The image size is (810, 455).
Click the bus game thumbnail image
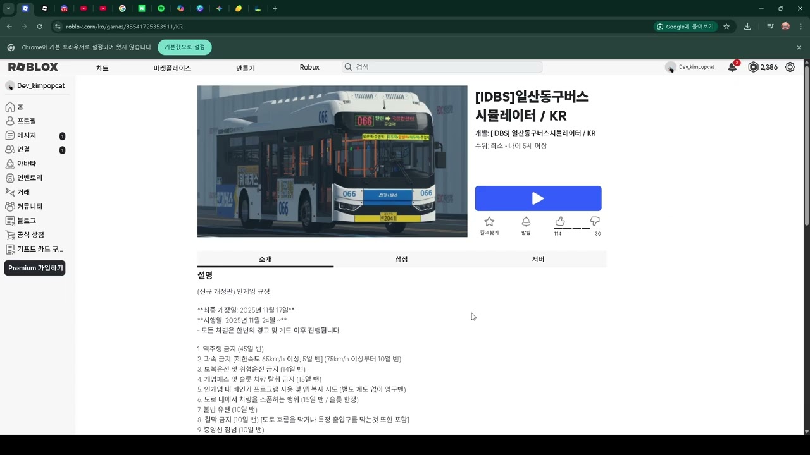click(x=332, y=161)
